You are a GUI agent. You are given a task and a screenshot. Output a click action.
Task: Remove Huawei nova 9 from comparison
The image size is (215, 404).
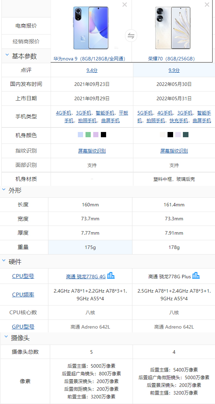[x=125, y=5]
